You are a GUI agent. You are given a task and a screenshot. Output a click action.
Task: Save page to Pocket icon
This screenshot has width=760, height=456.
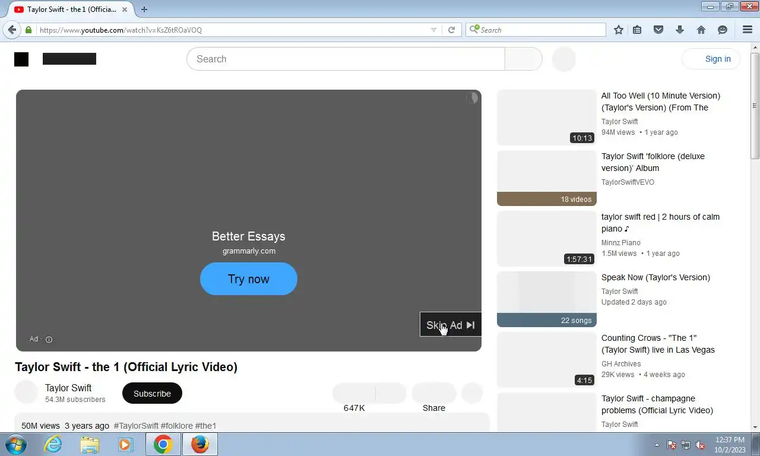658,30
